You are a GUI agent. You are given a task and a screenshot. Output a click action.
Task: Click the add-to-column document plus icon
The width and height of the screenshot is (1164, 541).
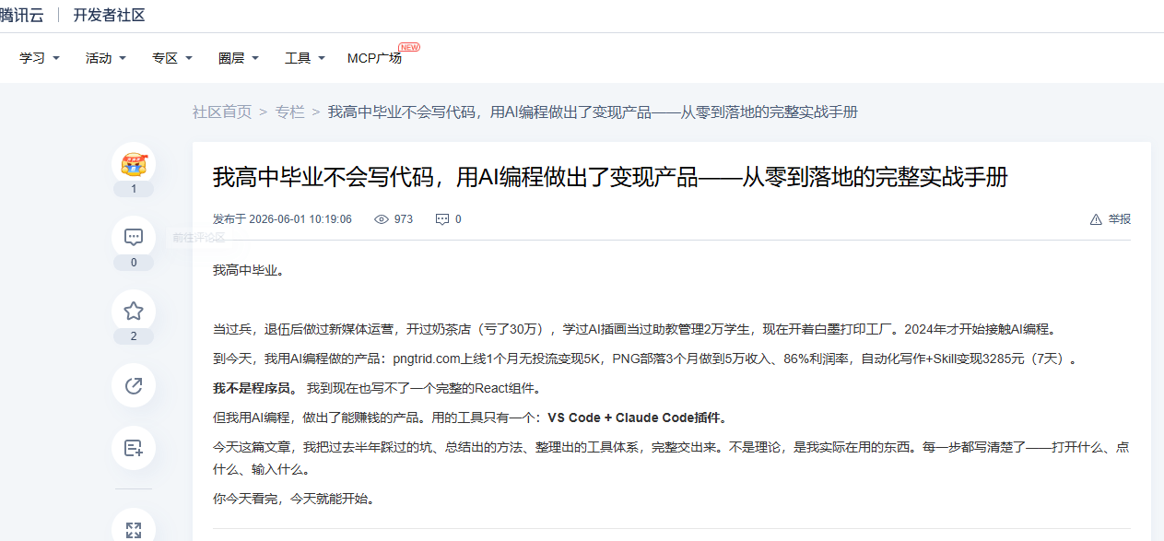[134, 449]
